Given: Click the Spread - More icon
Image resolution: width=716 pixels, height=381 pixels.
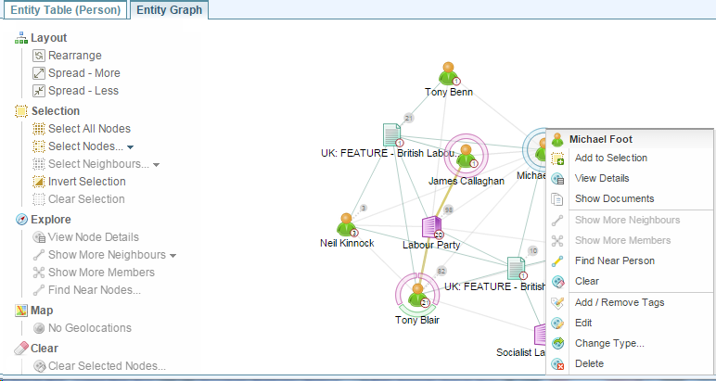Looking at the screenshot, I should [x=39, y=73].
